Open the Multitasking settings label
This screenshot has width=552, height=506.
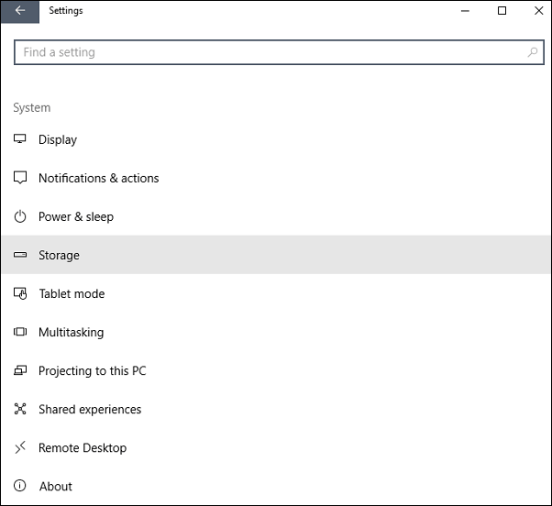point(71,333)
